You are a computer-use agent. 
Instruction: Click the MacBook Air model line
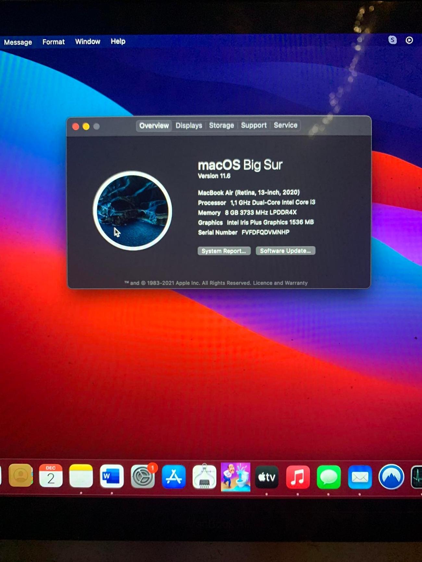coord(249,193)
